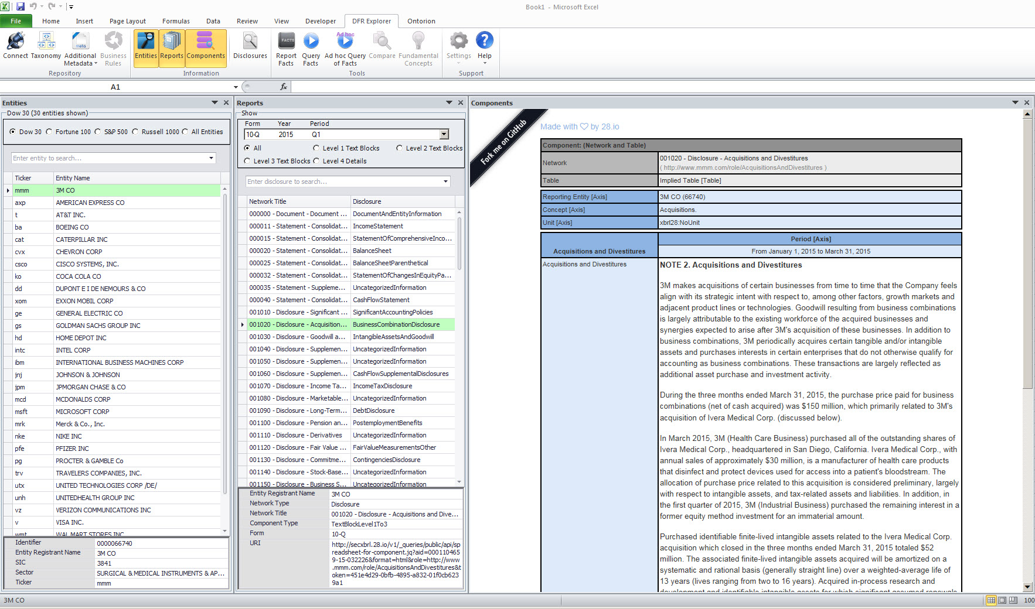
Task: Switch to Normal view in status bar
Action: point(991,600)
